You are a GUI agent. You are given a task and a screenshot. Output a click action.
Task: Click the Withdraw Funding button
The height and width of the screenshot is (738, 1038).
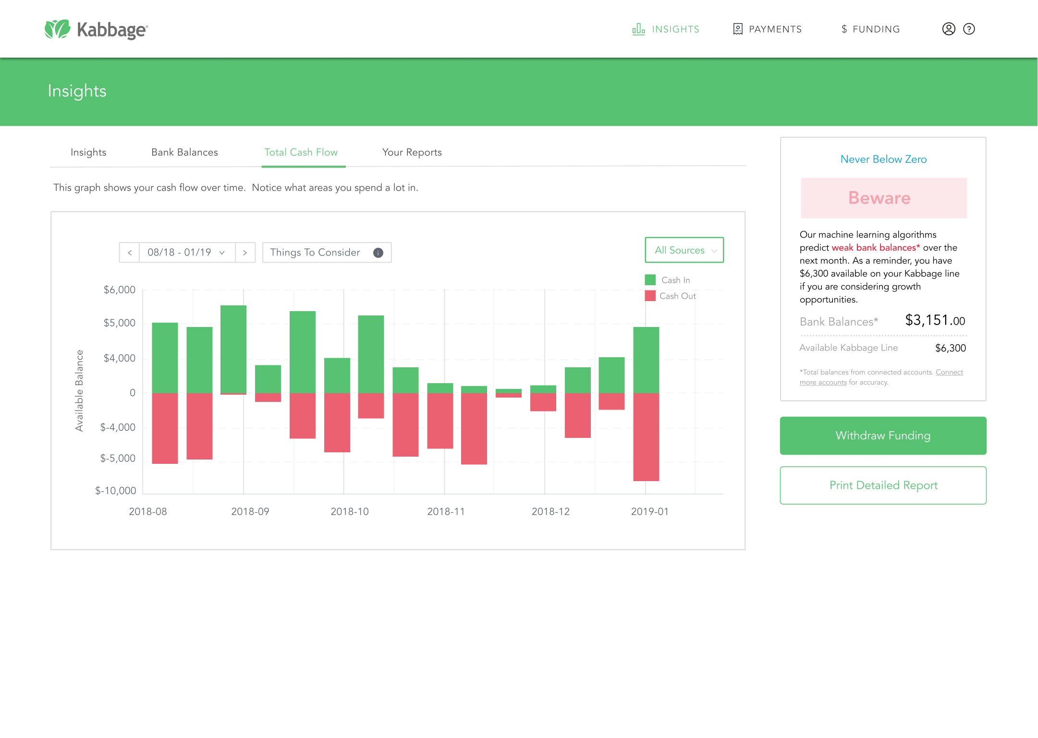tap(883, 436)
